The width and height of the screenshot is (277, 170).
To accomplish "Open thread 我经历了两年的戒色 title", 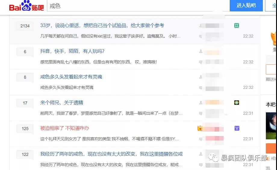I will (x=111, y=154).
